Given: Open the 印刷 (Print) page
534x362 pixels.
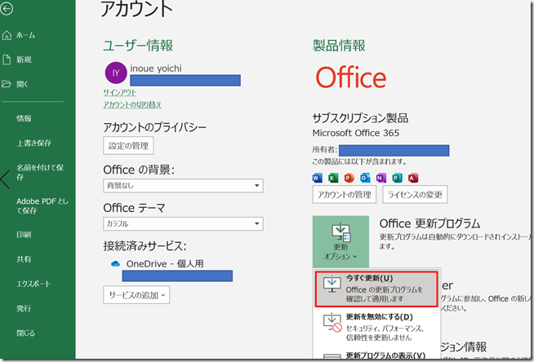Looking at the screenshot, I should click(x=24, y=235).
